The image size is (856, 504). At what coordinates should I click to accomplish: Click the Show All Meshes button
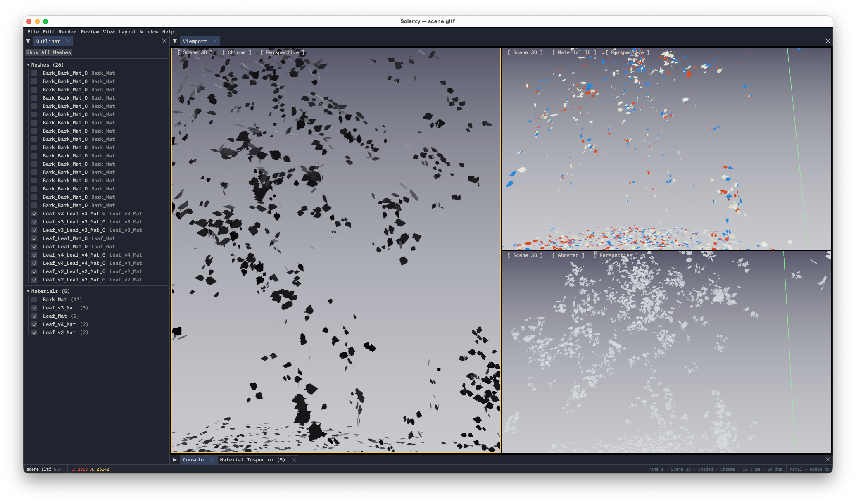49,52
